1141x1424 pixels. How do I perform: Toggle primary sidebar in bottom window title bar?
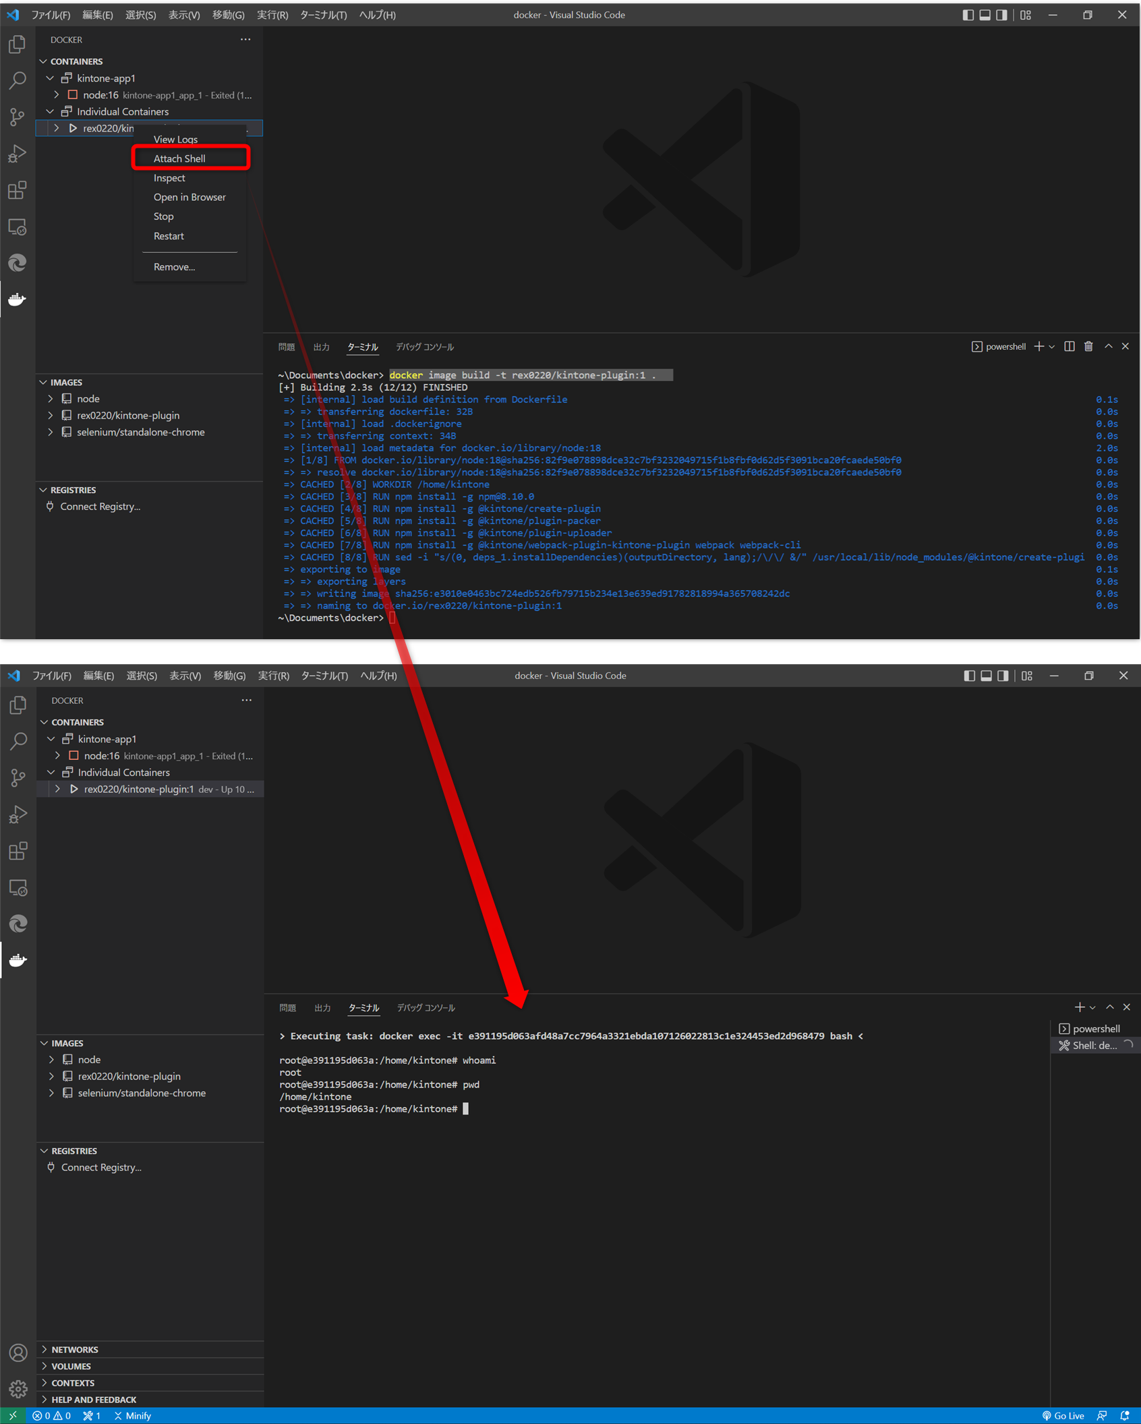(970, 676)
